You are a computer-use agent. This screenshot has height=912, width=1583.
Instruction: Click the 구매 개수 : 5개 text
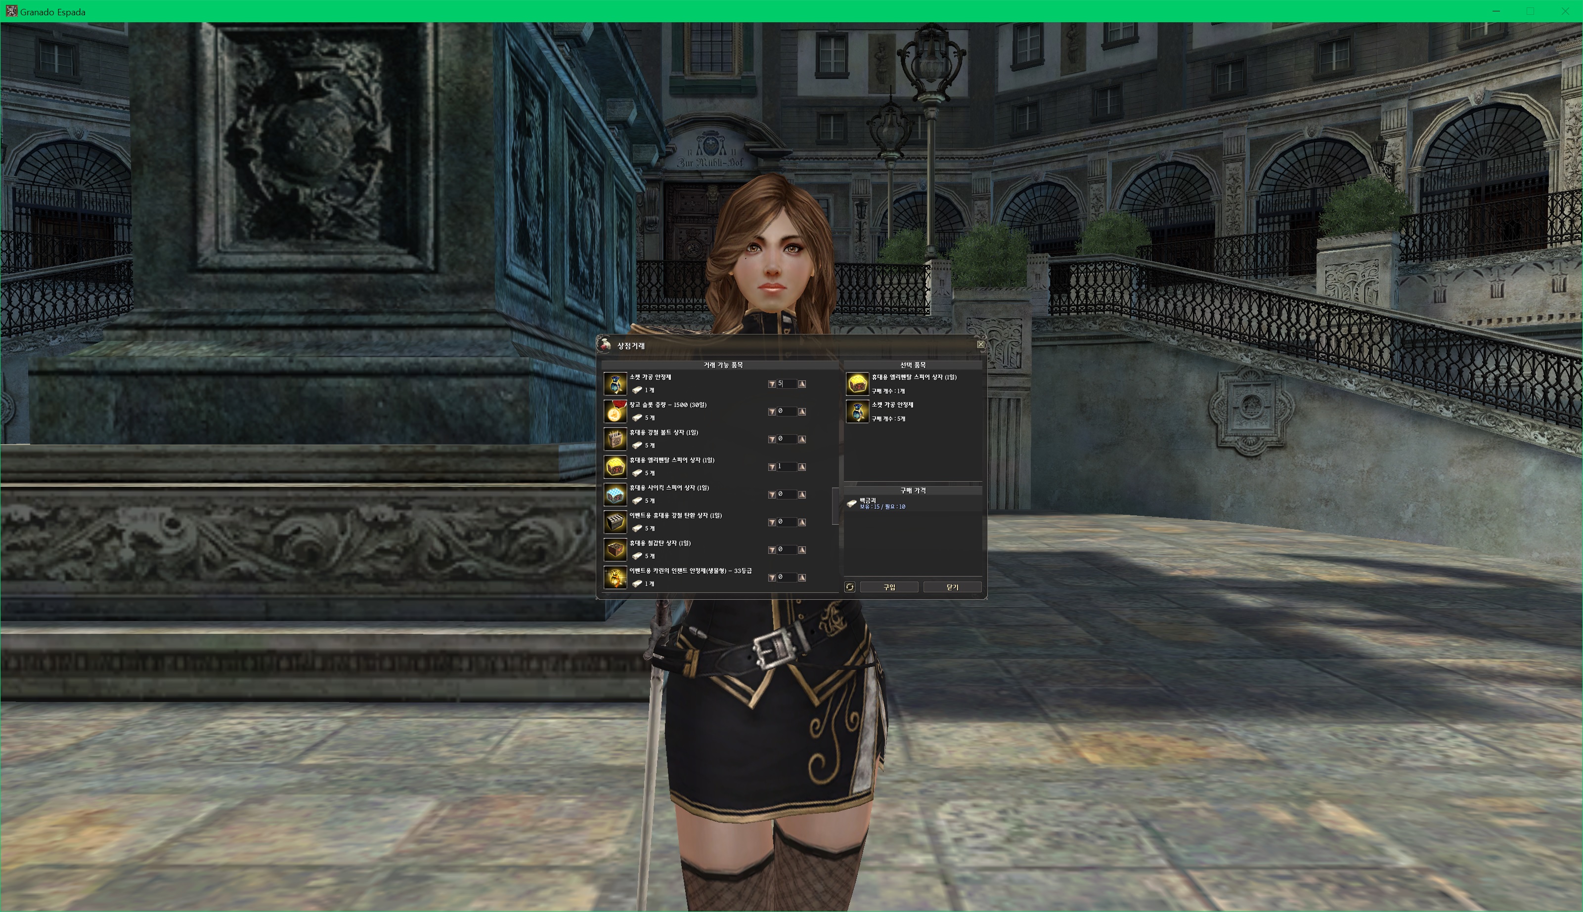(888, 418)
